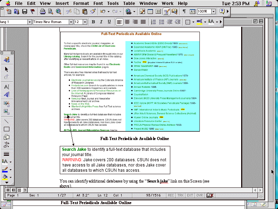This screenshot has height=209, width=278.
Task: Create a new blank document
Action: (x=8, y=11)
